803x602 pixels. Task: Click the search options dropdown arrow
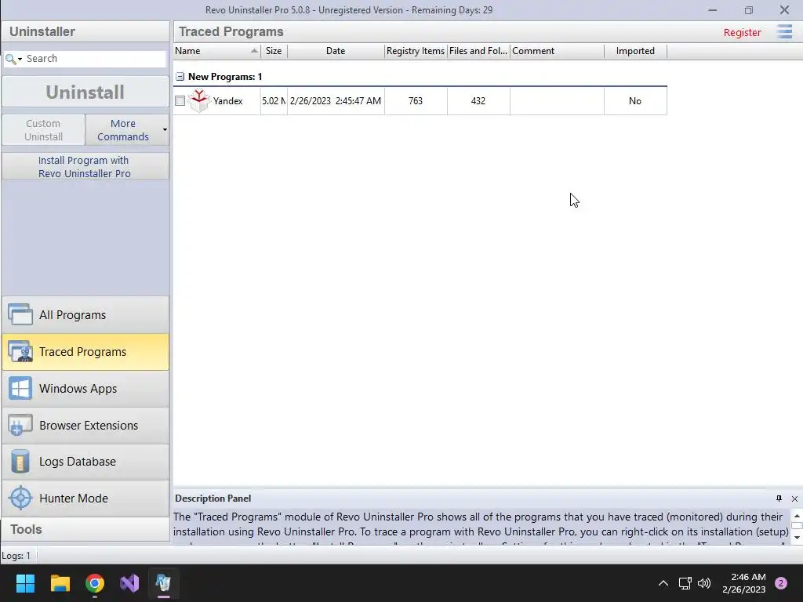[x=20, y=60]
